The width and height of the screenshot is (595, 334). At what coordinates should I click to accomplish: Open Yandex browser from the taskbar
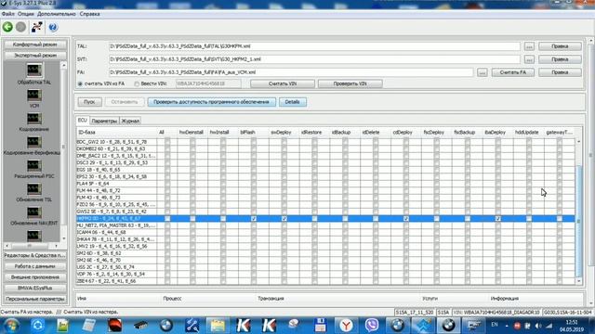[346, 326]
